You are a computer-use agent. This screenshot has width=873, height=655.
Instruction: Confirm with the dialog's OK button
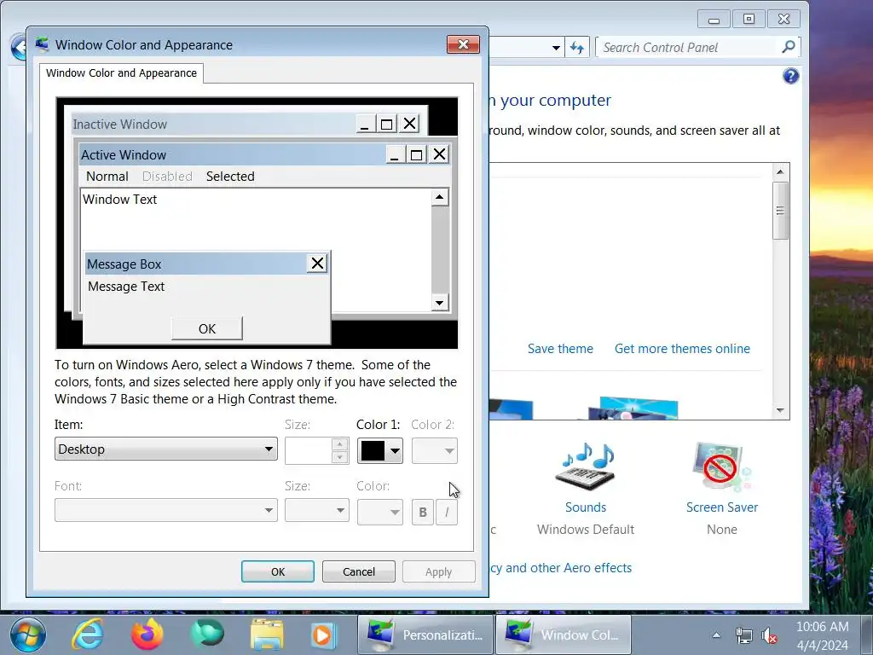pos(278,571)
